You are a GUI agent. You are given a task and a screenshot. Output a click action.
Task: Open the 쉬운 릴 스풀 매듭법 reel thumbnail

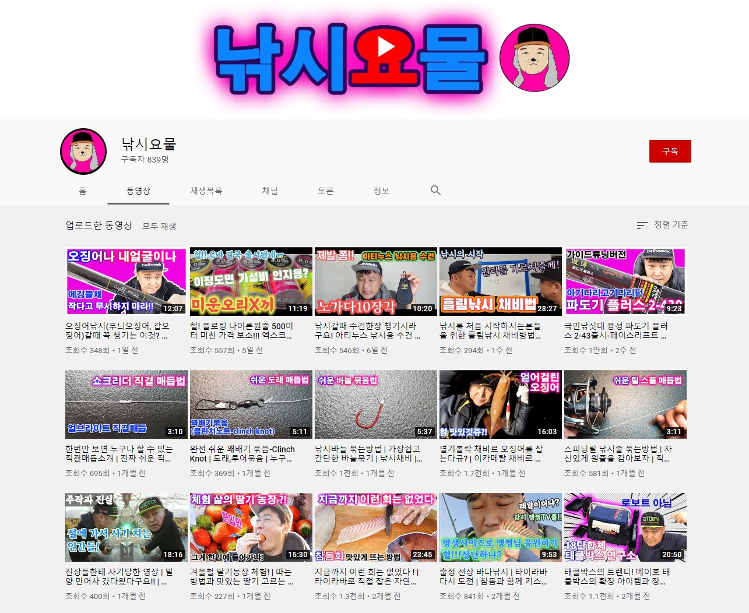point(625,404)
